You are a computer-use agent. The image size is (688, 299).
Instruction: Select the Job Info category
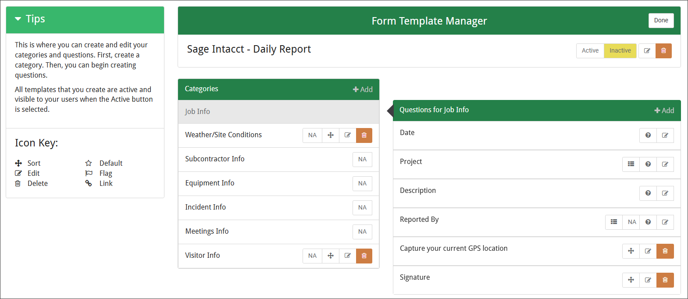pos(278,112)
